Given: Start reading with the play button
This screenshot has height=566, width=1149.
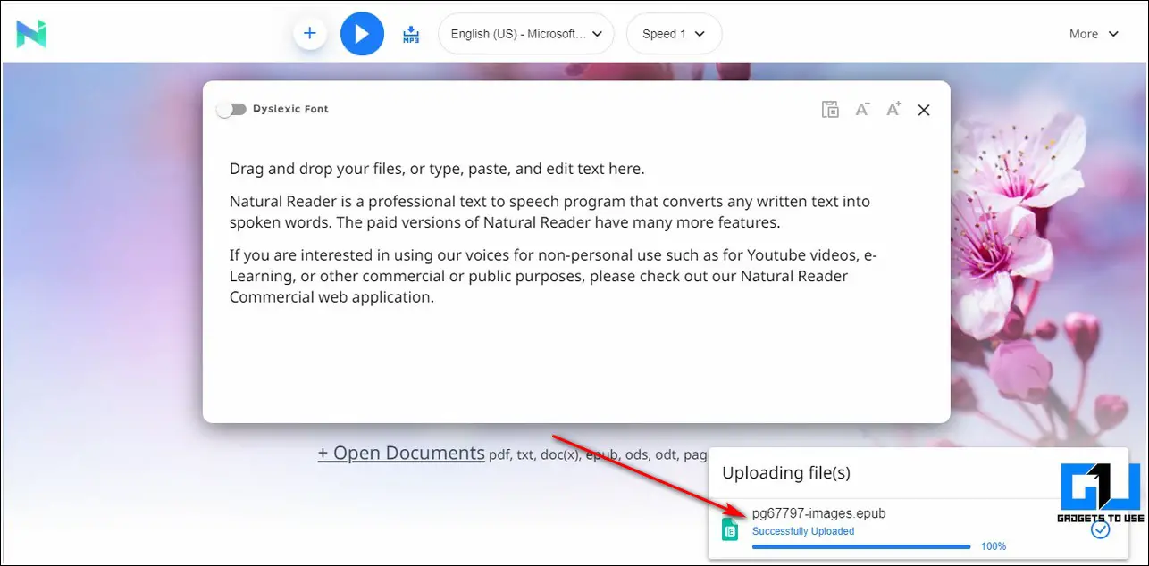Looking at the screenshot, I should coord(362,34).
